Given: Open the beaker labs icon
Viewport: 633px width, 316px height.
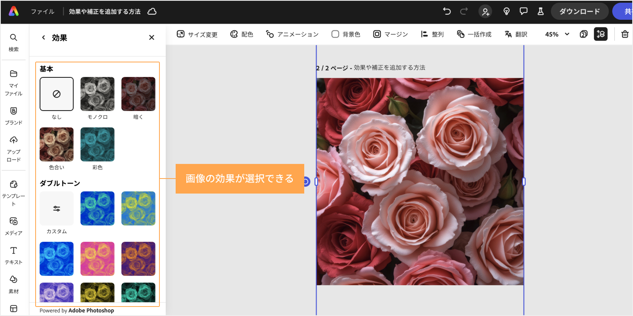Looking at the screenshot, I should pos(540,11).
